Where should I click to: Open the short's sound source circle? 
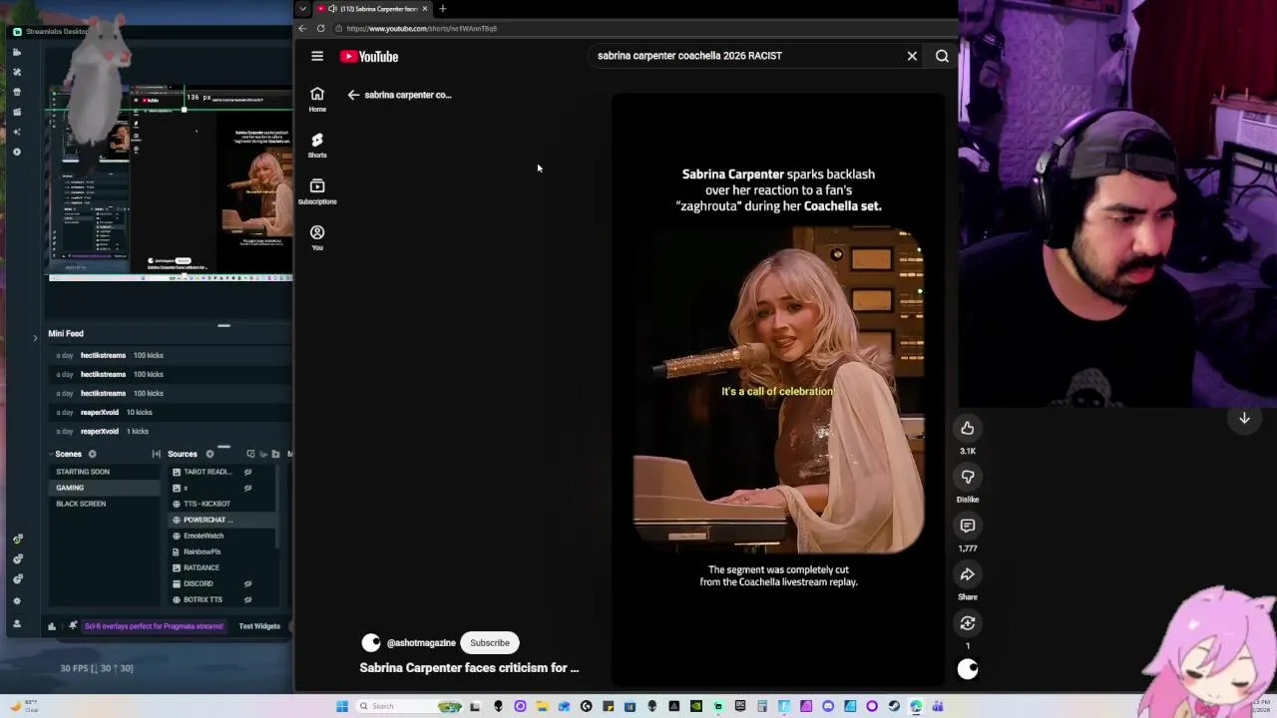968,669
